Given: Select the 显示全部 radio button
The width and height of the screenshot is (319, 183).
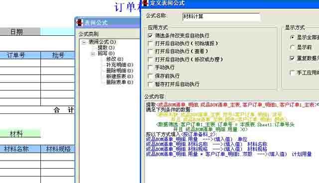Looking at the screenshot, I should click(292, 37).
